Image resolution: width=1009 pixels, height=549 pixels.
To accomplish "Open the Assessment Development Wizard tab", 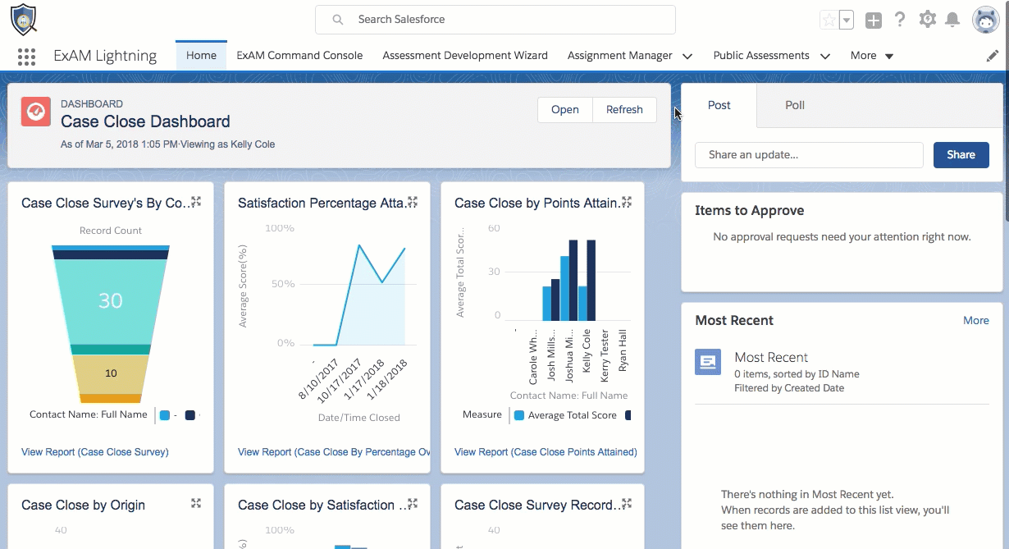I will (465, 56).
